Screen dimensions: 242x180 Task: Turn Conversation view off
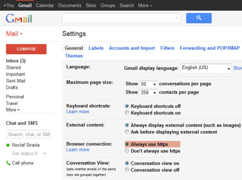coord(127,170)
